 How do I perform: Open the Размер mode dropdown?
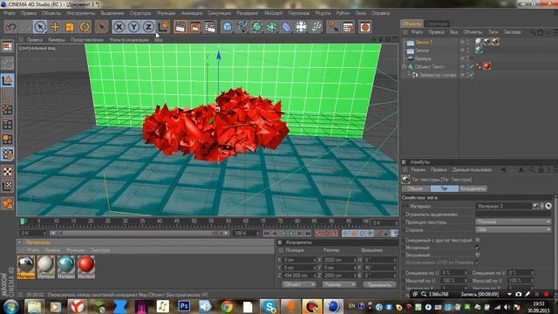[x=339, y=284]
